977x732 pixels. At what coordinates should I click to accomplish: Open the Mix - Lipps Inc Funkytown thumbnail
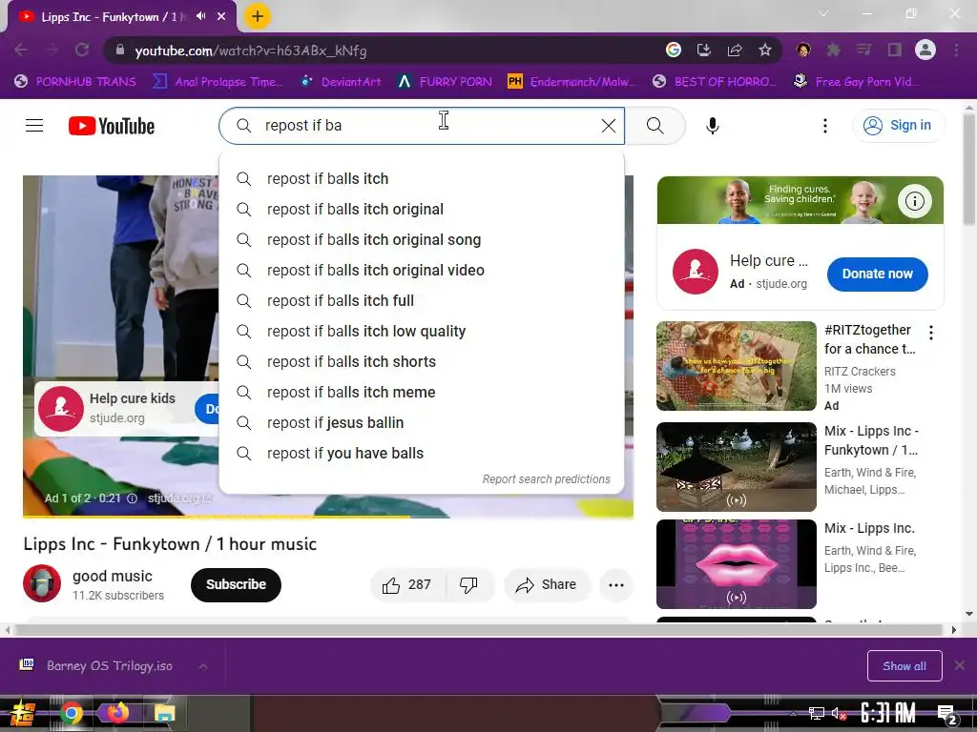tap(736, 467)
